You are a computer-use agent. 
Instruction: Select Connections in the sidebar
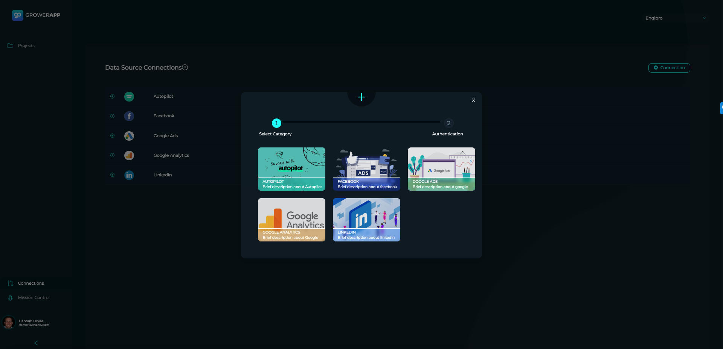pyautogui.click(x=31, y=283)
